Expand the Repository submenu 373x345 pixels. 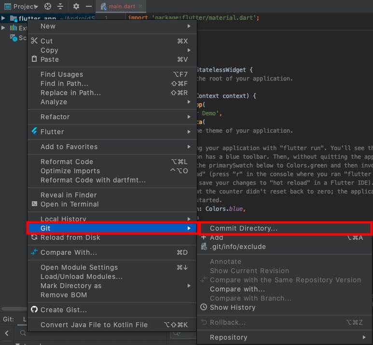click(x=285, y=337)
